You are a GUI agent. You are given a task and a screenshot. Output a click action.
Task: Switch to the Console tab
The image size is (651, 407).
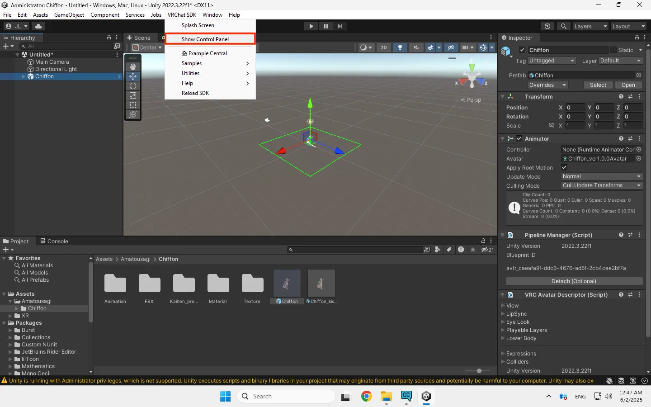click(54, 241)
